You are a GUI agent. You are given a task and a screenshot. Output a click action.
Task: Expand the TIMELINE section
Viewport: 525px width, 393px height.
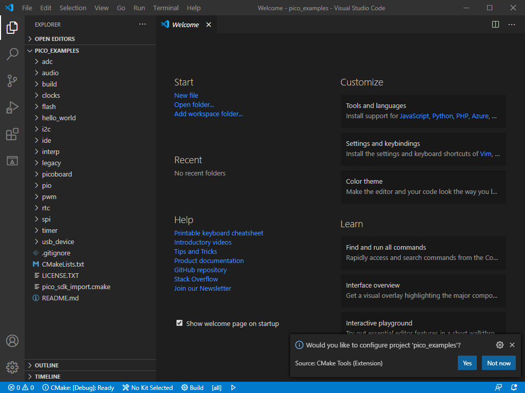[90, 377]
